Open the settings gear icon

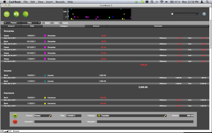tap(204, 14)
